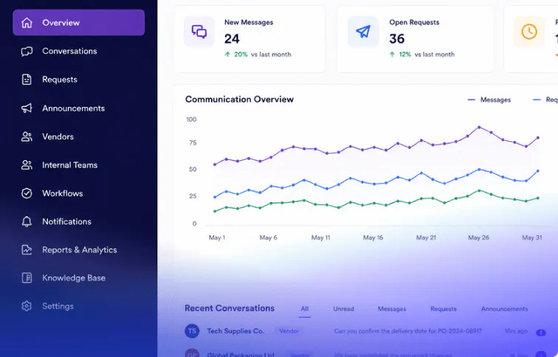Click the 12% vs last month indicator
558x357 pixels.
(421, 55)
